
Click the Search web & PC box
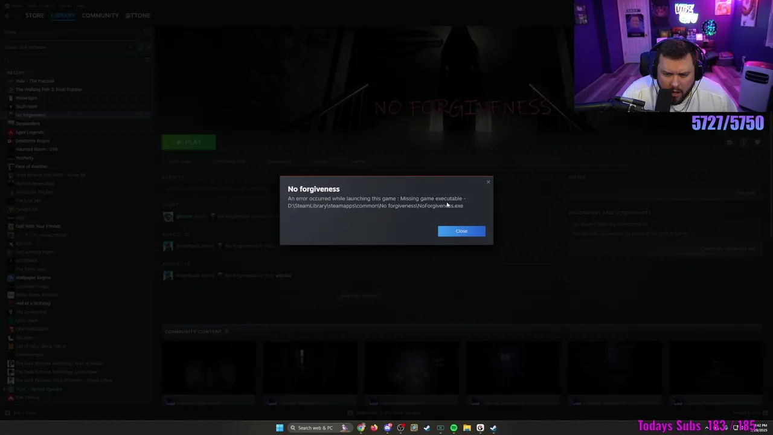click(x=320, y=428)
